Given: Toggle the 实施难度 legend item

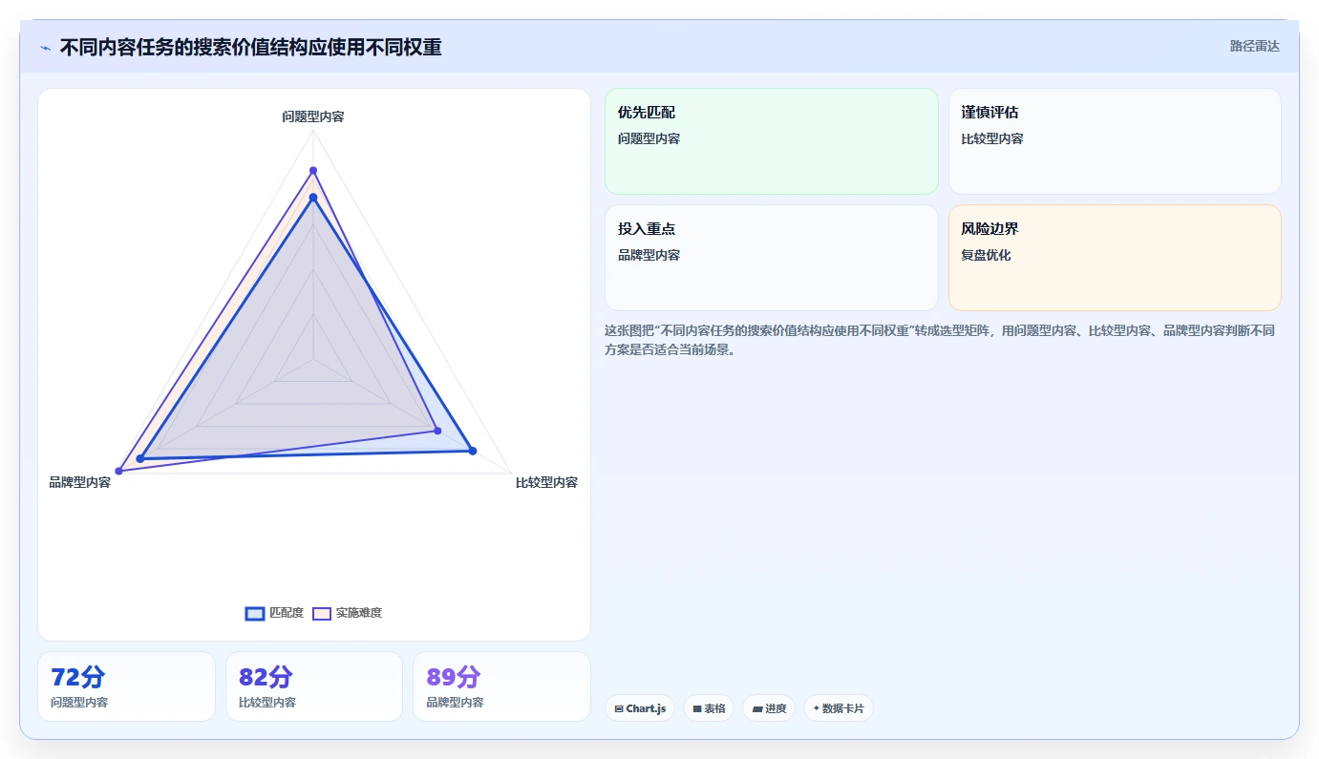Looking at the screenshot, I should click(x=348, y=613).
